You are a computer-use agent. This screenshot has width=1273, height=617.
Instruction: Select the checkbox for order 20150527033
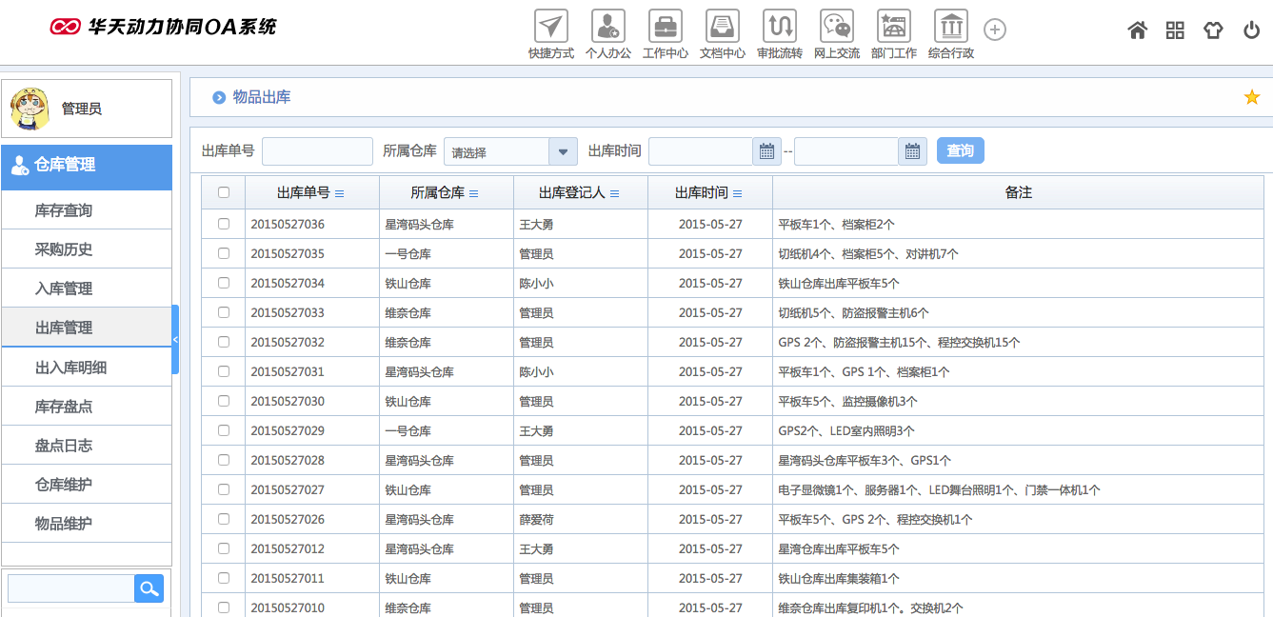(x=224, y=312)
